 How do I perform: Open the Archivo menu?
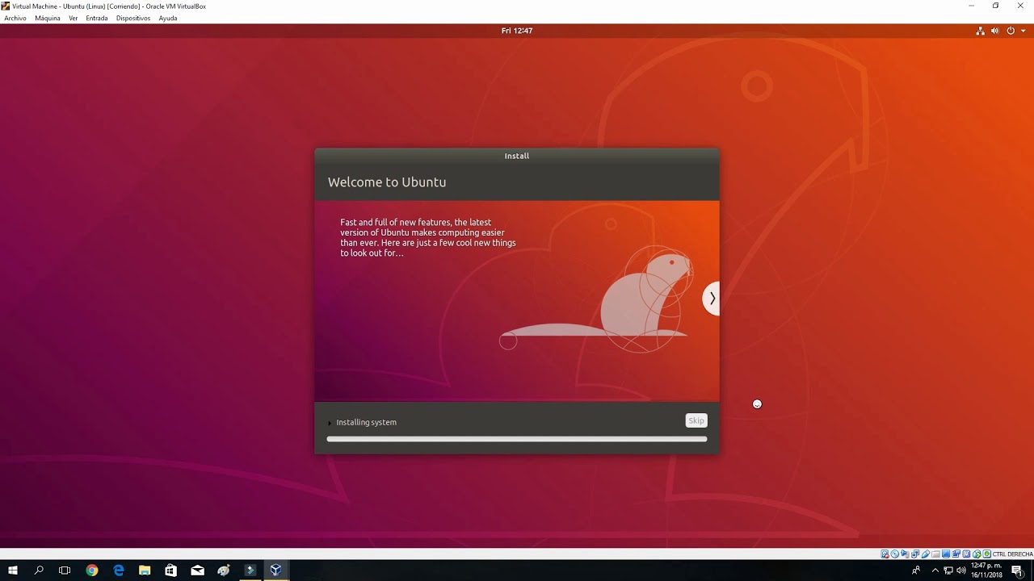(15, 18)
